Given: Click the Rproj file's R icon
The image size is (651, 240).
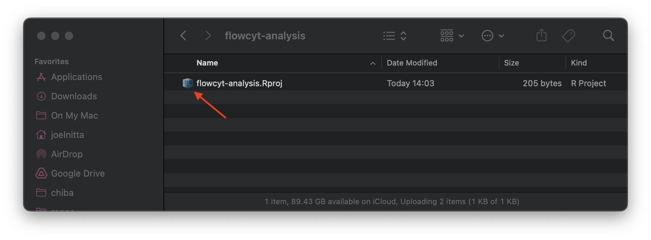Looking at the screenshot, I should tap(187, 83).
